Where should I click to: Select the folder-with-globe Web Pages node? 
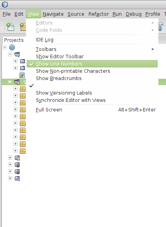click(17, 54)
